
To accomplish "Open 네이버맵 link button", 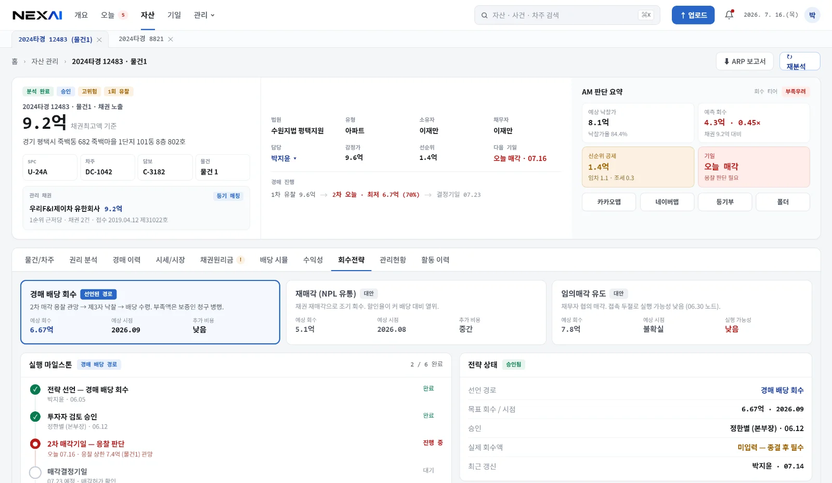I will pyautogui.click(x=667, y=202).
